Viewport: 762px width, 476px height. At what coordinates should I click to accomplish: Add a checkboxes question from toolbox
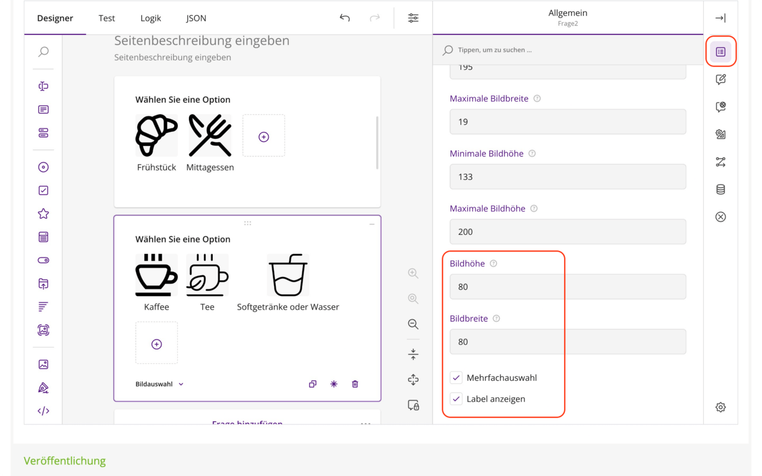point(44,190)
